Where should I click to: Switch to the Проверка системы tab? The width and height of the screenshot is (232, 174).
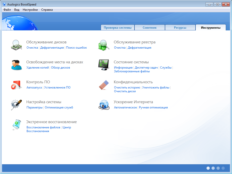[118, 28]
